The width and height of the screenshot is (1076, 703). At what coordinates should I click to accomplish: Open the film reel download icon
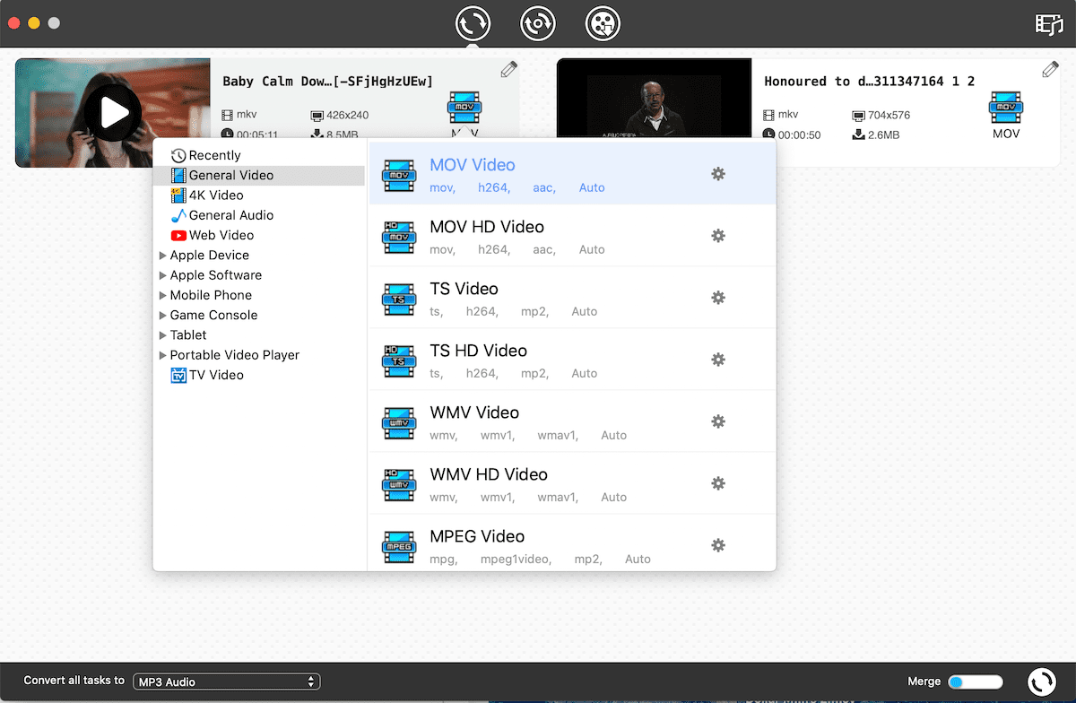tap(603, 23)
